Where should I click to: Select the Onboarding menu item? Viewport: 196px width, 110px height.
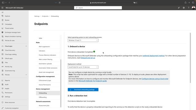(x=48, y=93)
